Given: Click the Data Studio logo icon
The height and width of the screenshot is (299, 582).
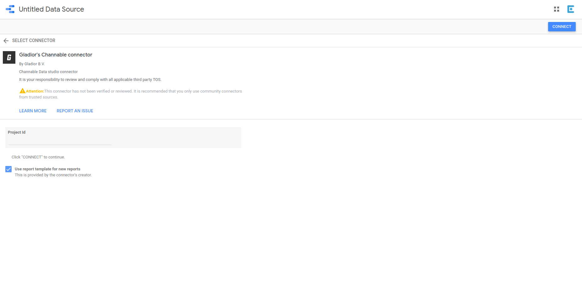Looking at the screenshot, I should pos(10,9).
